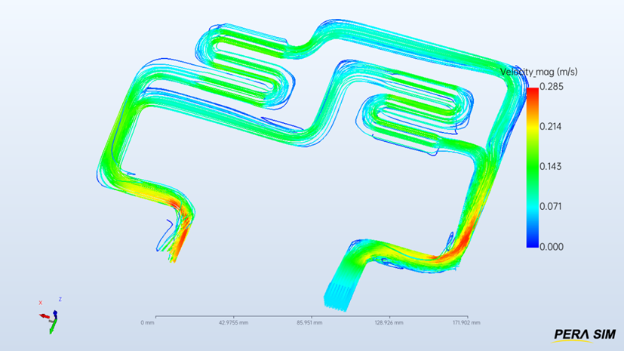Select the 85.951 mm scale bar label
The width and height of the screenshot is (624, 351).
311,322
